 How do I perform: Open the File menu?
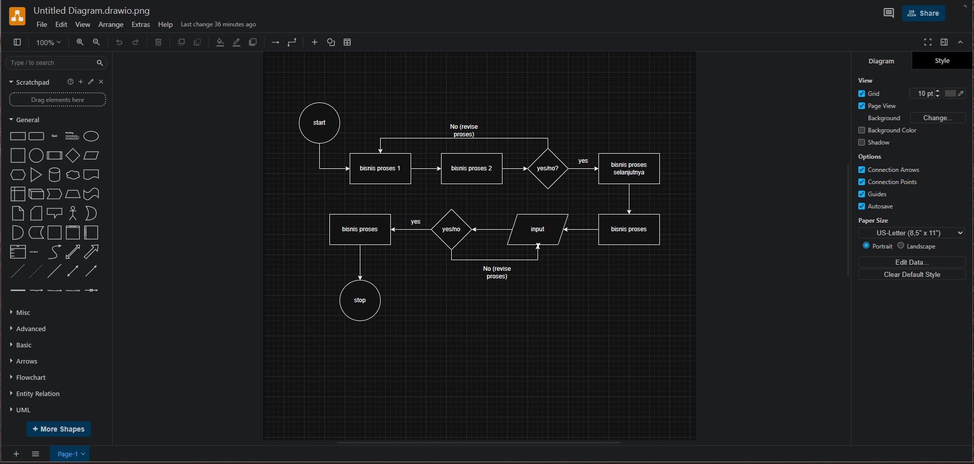pyautogui.click(x=42, y=24)
